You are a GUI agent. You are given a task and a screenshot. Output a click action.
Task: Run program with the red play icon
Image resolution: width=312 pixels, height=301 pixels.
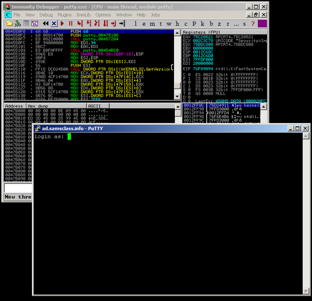coord(62,24)
